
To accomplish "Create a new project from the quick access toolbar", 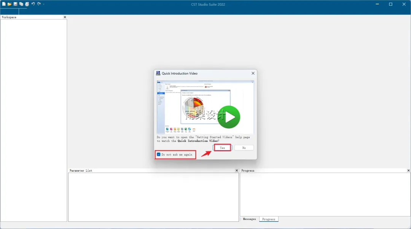I will (4, 4).
